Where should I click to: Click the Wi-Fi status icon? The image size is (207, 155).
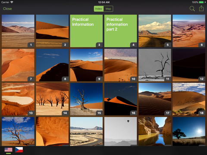coord(12,2)
